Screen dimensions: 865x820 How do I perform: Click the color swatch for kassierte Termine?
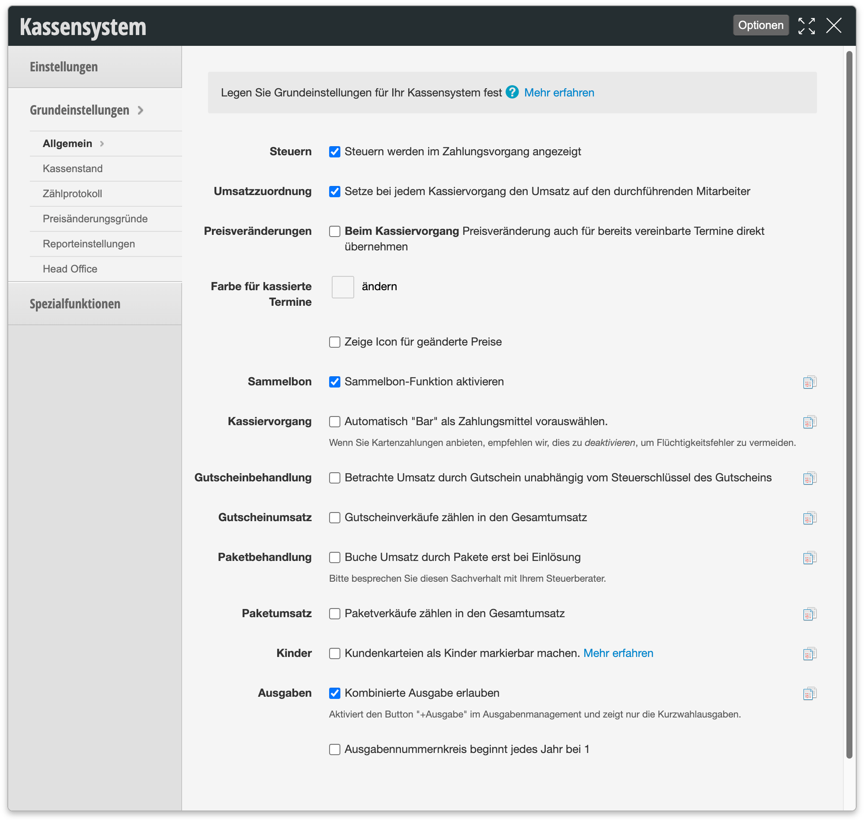[x=343, y=287]
